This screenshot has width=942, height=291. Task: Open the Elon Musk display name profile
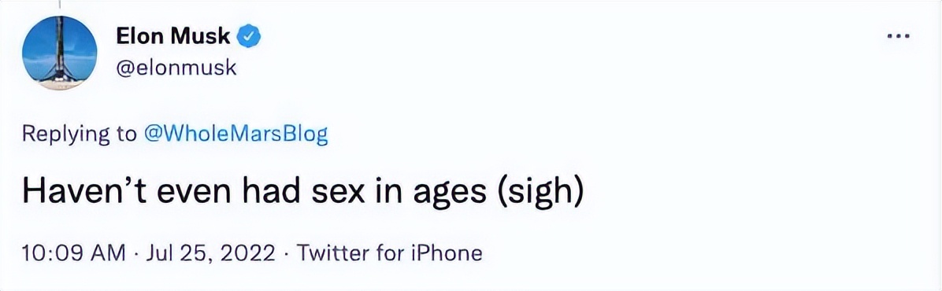click(x=173, y=37)
